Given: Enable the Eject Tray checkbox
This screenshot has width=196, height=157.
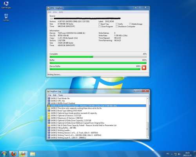Looking at the screenshot, I should click(100, 24).
